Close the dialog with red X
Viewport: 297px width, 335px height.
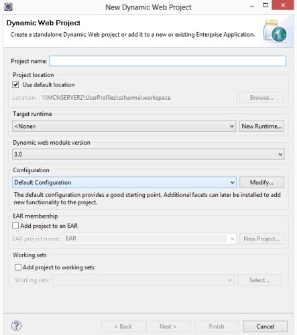pos(283,5)
